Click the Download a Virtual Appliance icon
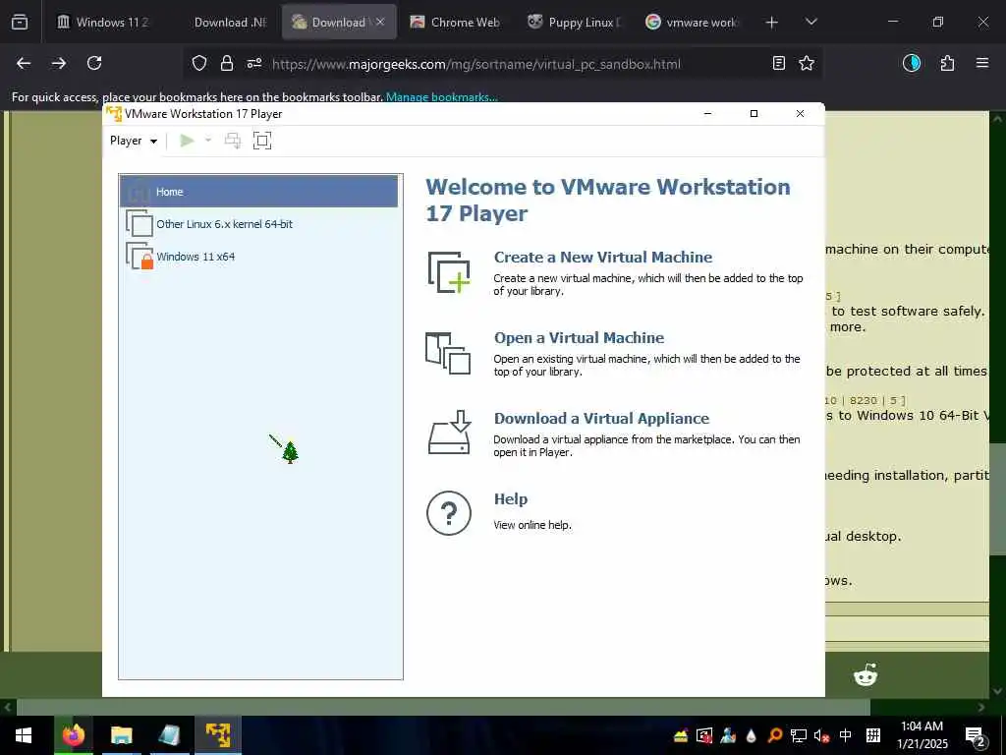 [x=450, y=433]
